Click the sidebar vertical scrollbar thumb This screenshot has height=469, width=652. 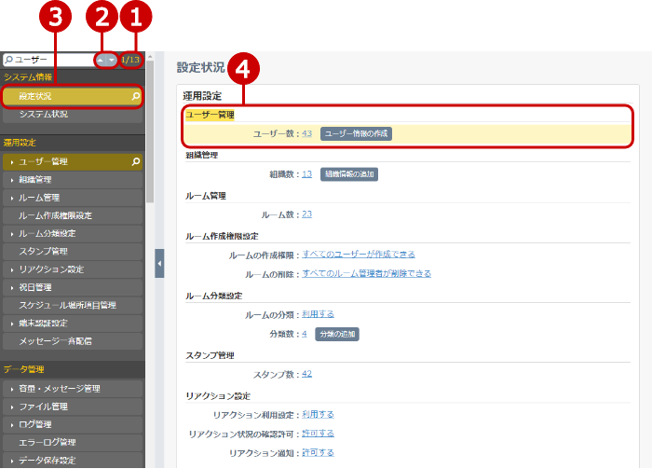[150, 131]
